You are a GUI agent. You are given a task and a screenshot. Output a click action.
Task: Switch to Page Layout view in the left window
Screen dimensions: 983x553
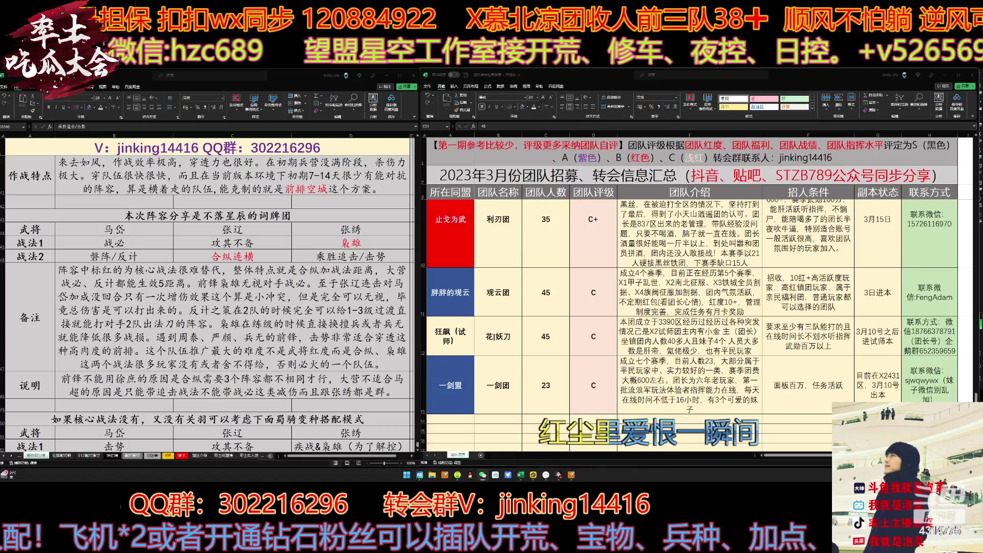pos(347,463)
